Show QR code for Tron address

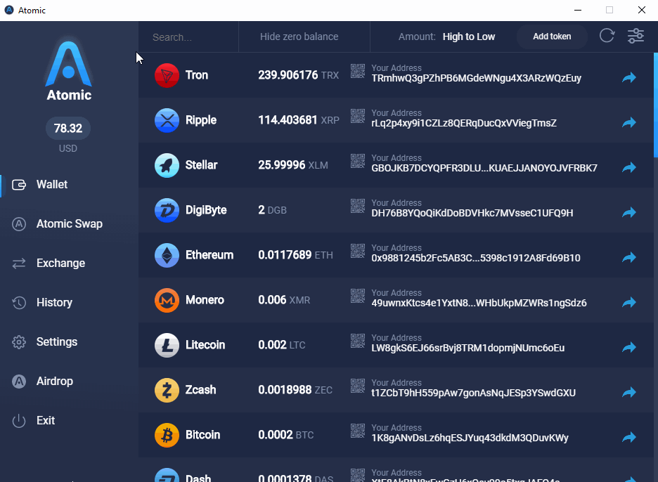pos(358,71)
